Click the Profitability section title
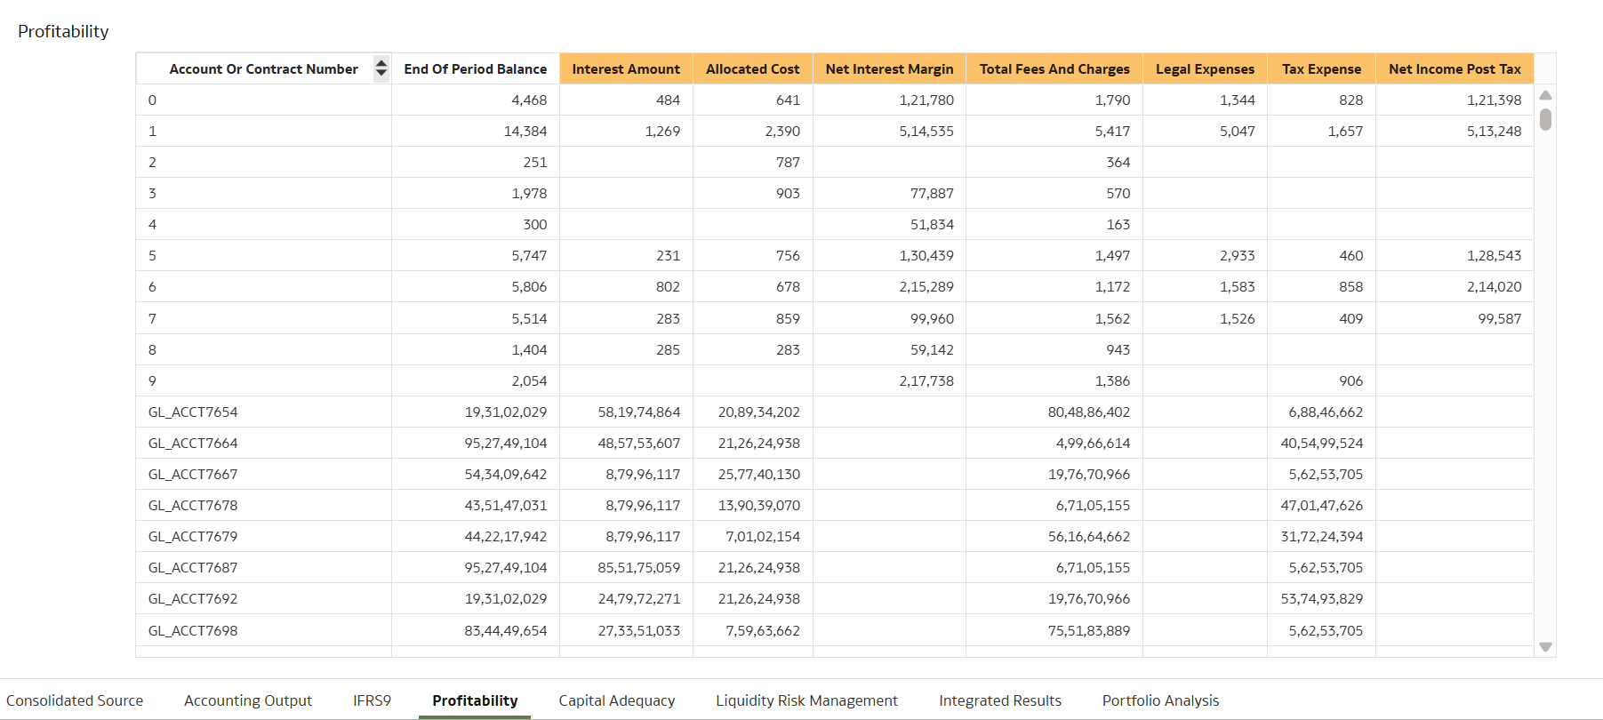The width and height of the screenshot is (1603, 720). [x=63, y=31]
